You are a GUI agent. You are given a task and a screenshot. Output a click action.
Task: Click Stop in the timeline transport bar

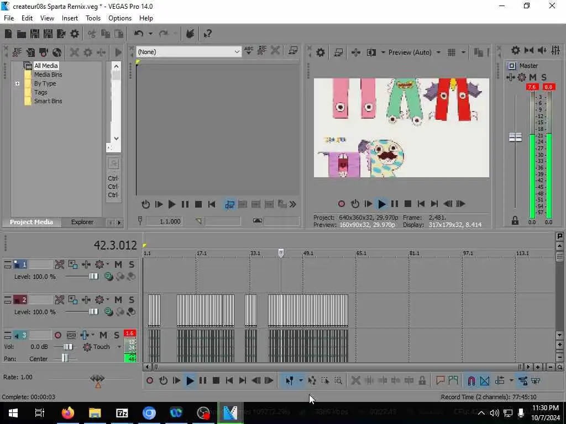216,380
